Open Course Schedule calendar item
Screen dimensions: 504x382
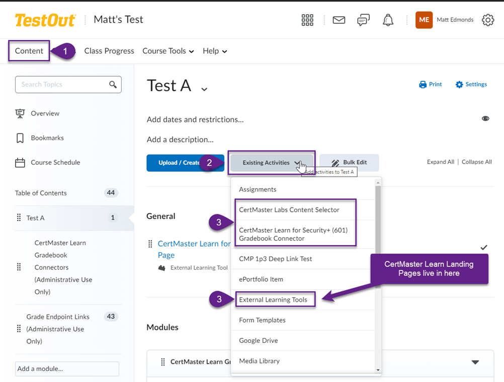(x=55, y=163)
